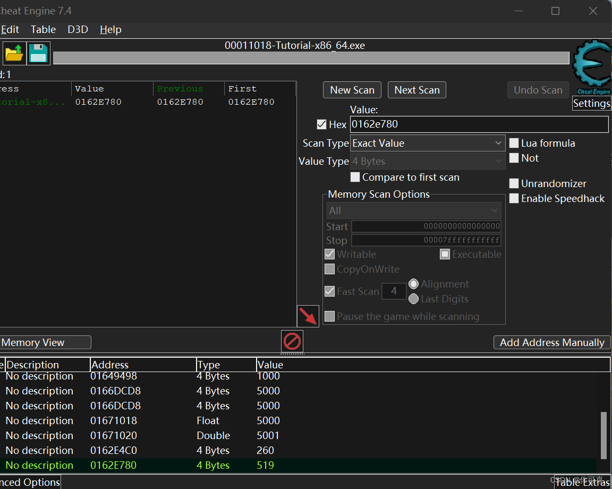Enable Compare to first scan
The image size is (612, 489).
[x=355, y=177]
